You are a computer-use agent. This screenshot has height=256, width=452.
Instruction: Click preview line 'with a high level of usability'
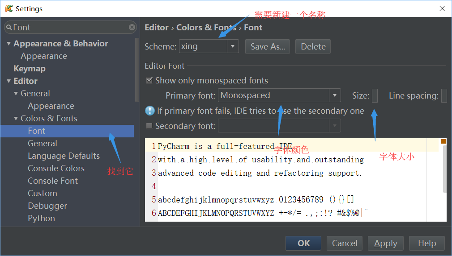click(x=261, y=160)
